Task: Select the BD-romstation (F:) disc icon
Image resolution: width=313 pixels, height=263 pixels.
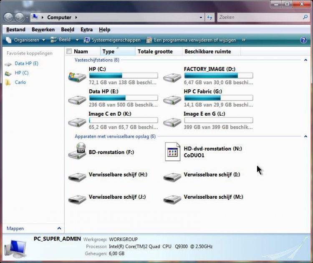Action: [x=77, y=151]
